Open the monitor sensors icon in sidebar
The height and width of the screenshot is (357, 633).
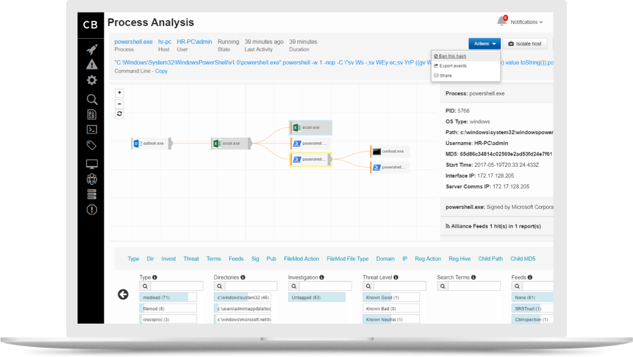coord(92,164)
